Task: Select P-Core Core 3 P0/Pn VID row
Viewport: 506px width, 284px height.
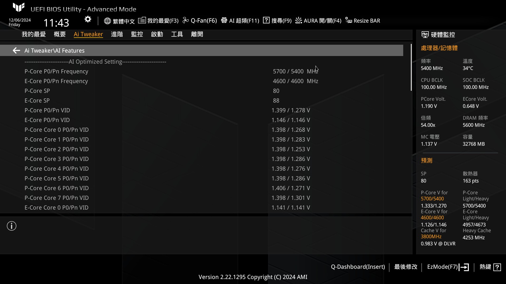Action: [x=202, y=159]
